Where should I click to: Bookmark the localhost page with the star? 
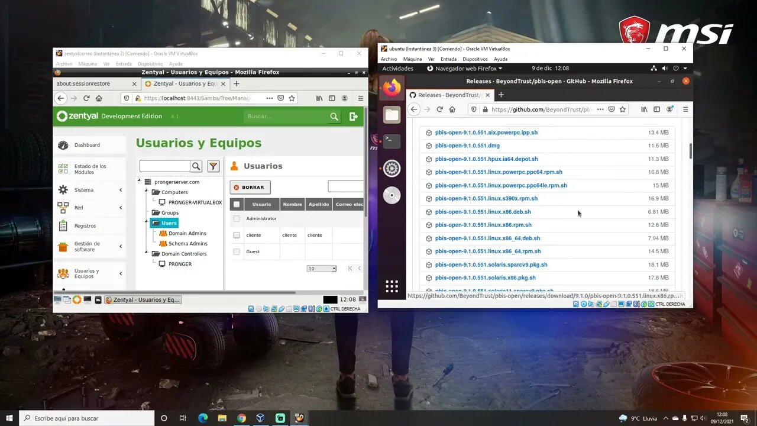[292, 98]
